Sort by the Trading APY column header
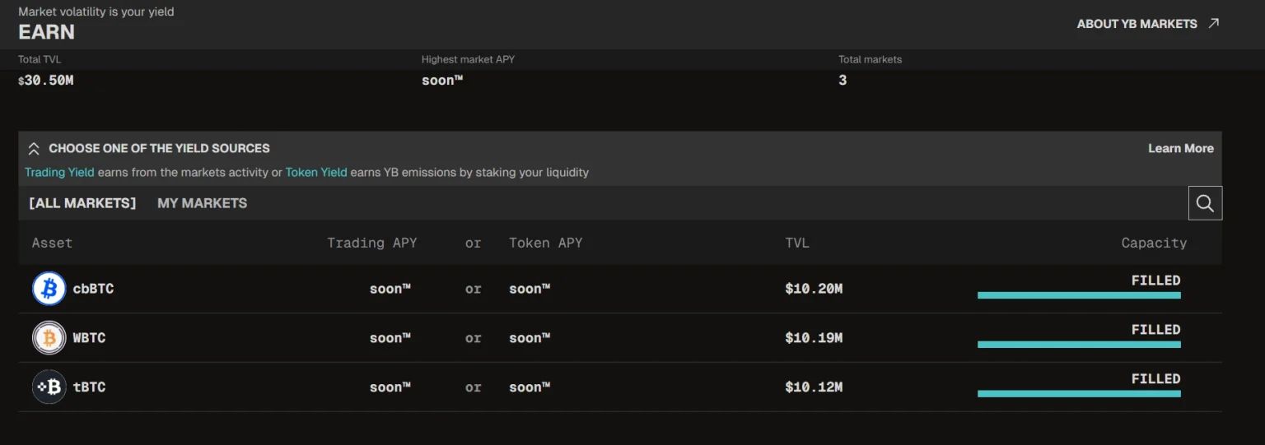This screenshot has height=445, width=1265. 371,243
